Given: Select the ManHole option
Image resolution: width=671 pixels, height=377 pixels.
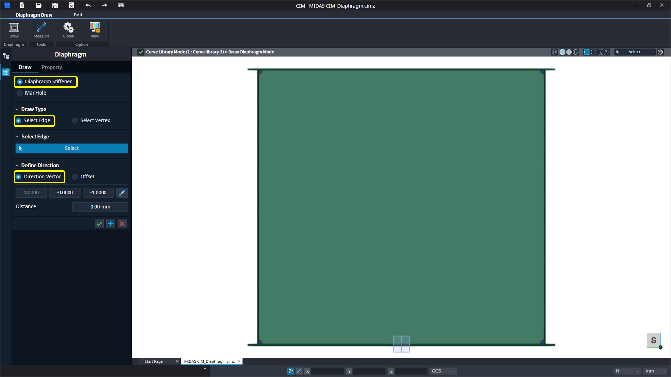Looking at the screenshot, I should click(x=32, y=93).
